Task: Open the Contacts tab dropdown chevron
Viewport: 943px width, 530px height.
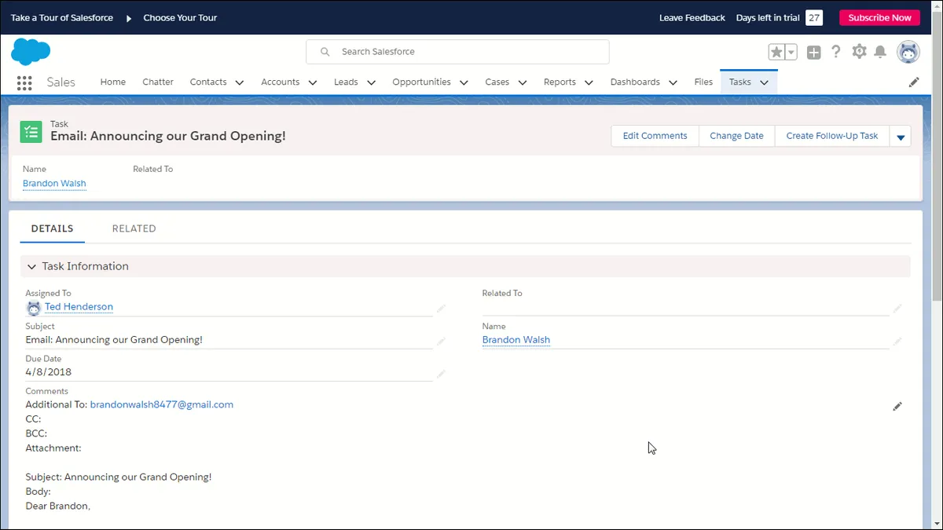Action: pos(240,82)
